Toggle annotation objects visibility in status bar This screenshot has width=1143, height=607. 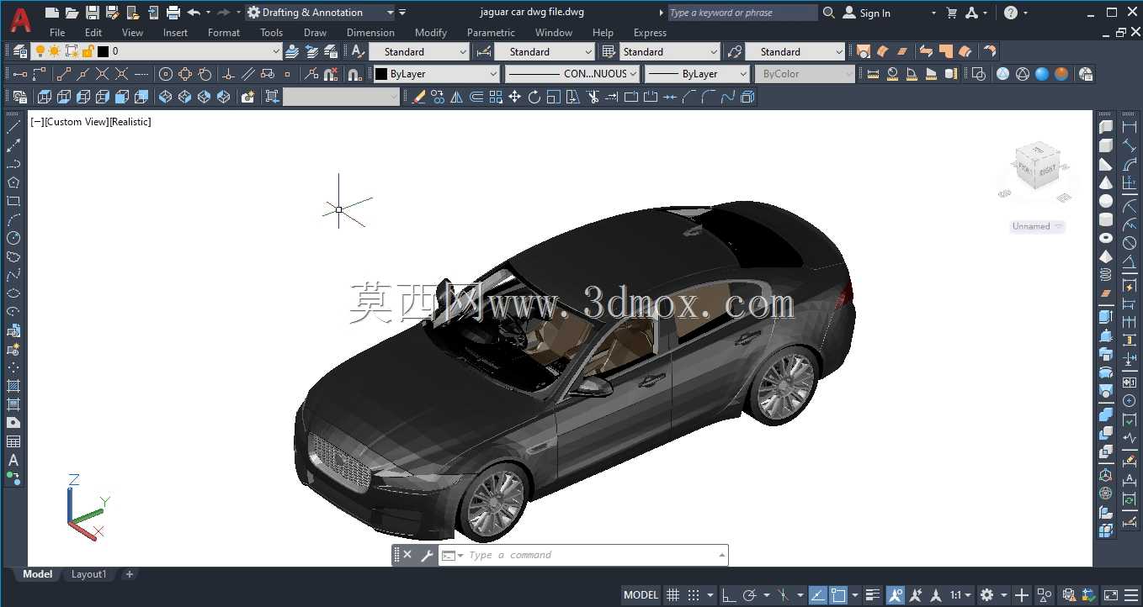[x=896, y=595]
